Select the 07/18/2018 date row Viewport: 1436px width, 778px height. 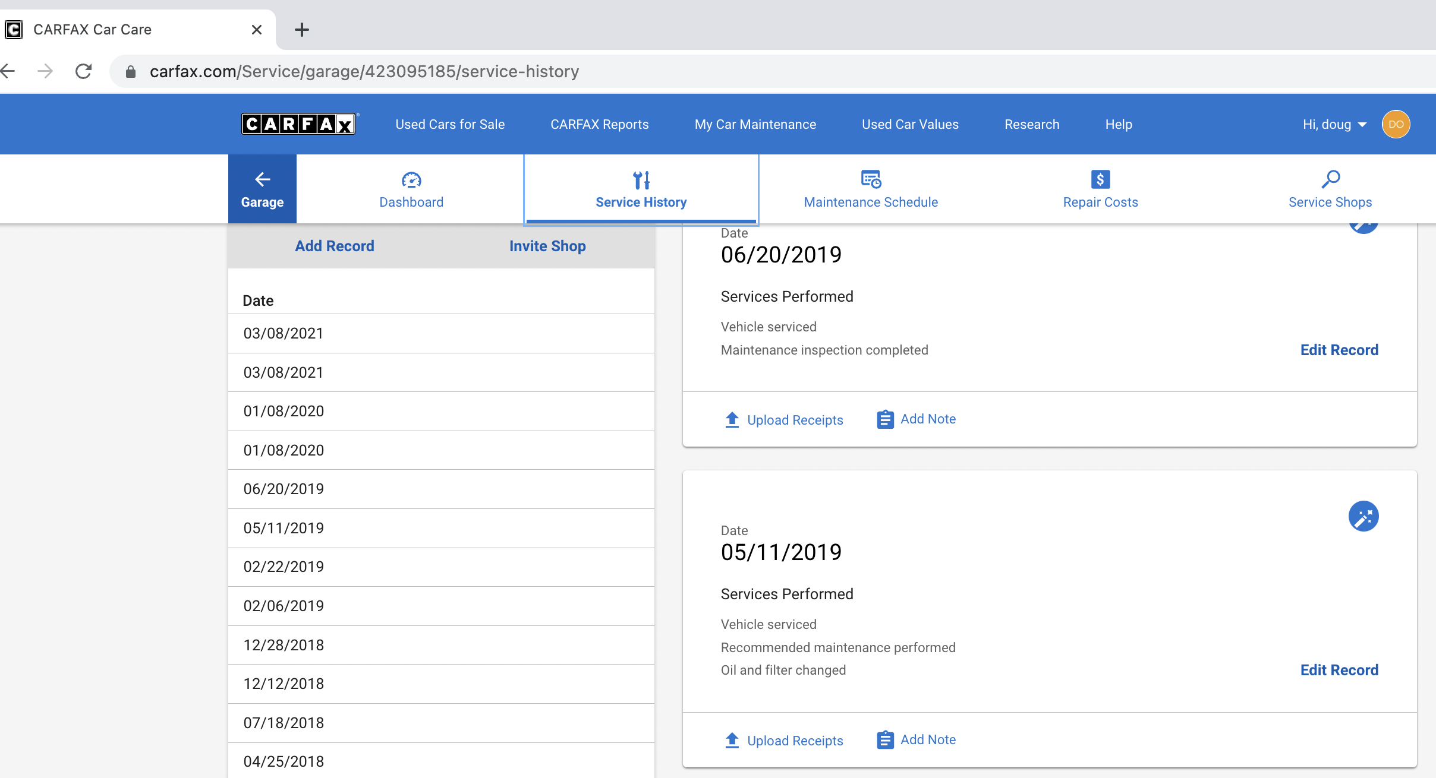pyautogui.click(x=441, y=723)
